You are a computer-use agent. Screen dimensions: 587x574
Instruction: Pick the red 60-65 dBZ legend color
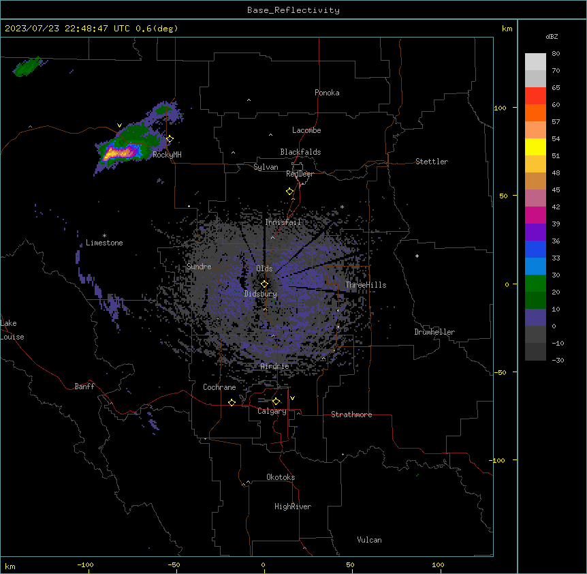tap(535, 95)
